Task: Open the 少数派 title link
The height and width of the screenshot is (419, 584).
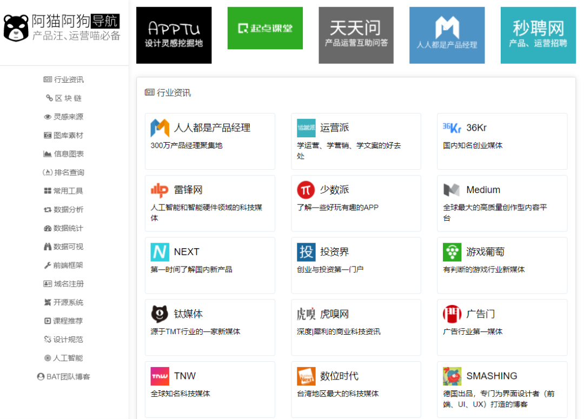Action: click(335, 190)
